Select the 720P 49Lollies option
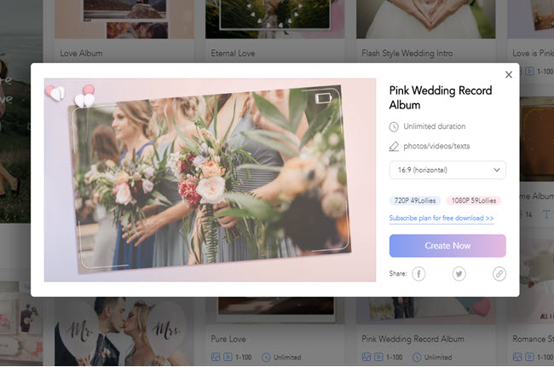The height and width of the screenshot is (367, 554). click(x=415, y=201)
